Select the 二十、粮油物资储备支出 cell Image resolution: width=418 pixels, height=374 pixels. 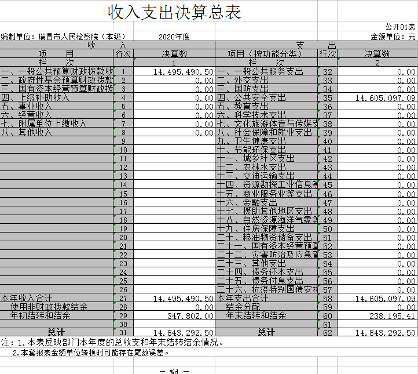pos(266,237)
